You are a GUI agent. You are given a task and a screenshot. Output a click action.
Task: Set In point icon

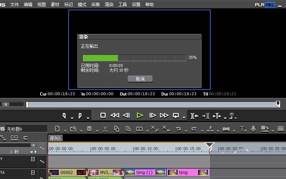(64, 116)
